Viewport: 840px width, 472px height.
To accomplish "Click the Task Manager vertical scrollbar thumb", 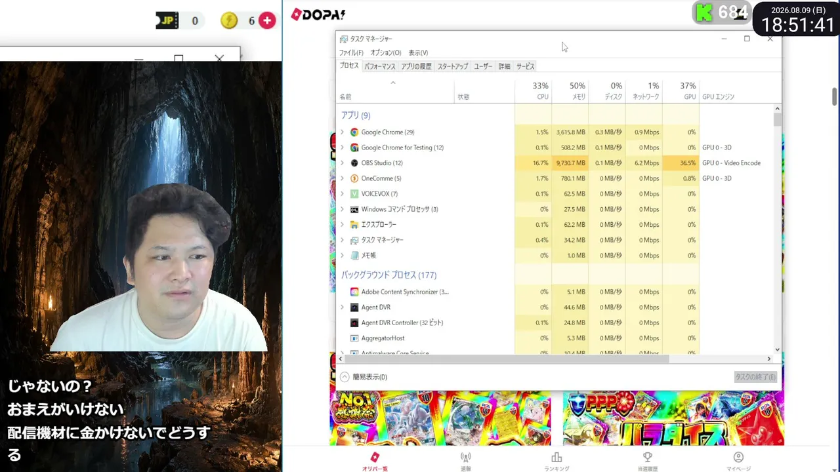I will pos(778,119).
